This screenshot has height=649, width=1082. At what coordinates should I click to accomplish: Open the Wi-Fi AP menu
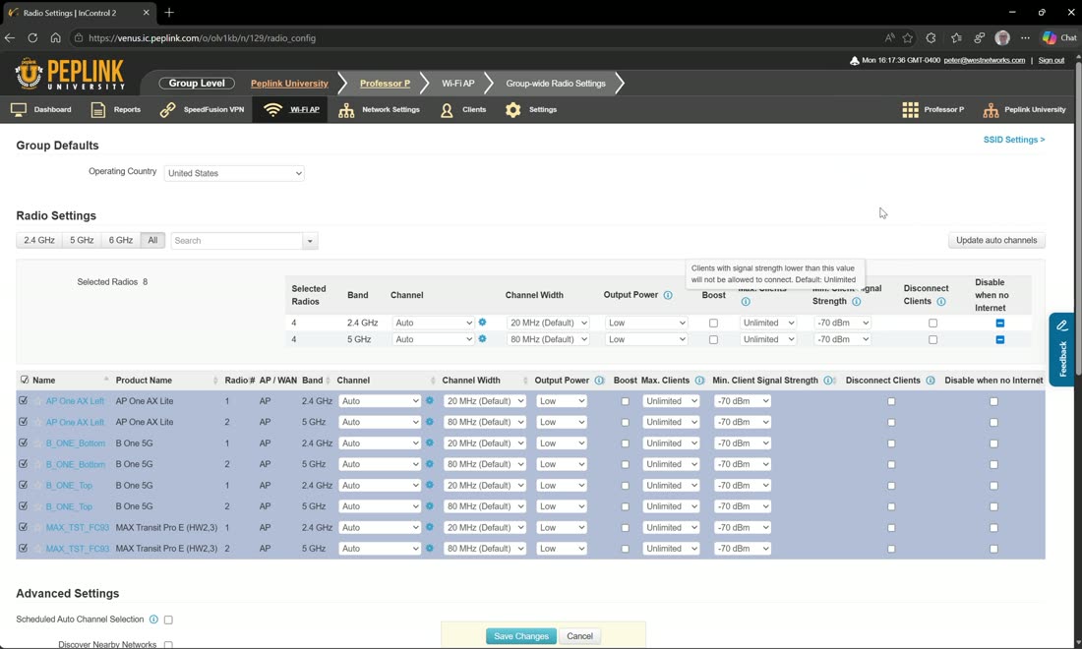290,110
